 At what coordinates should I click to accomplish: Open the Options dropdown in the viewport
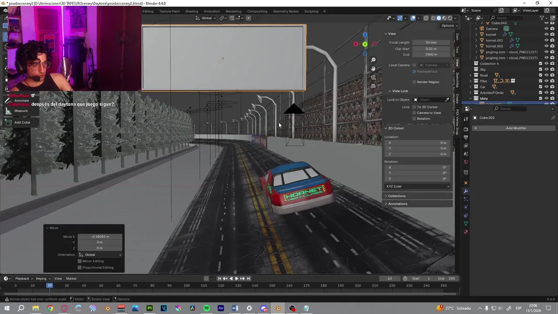pyautogui.click(x=449, y=26)
